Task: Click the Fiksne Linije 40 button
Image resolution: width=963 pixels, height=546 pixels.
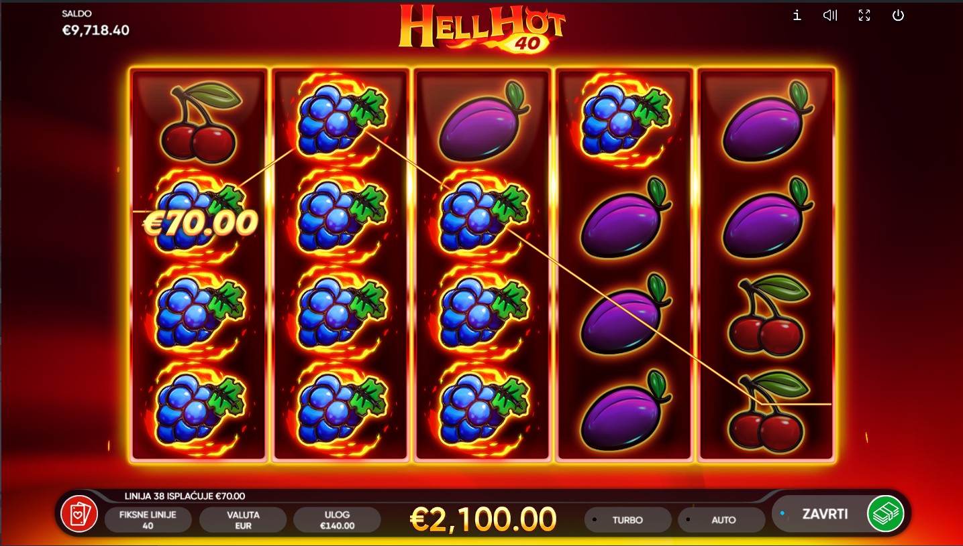Action: point(148,520)
